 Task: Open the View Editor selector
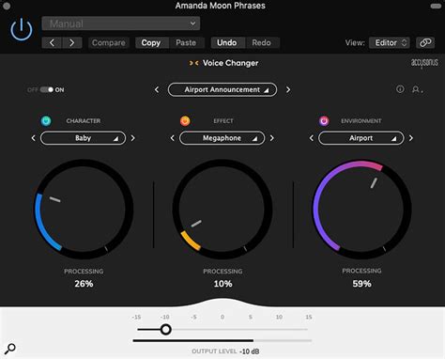(390, 42)
